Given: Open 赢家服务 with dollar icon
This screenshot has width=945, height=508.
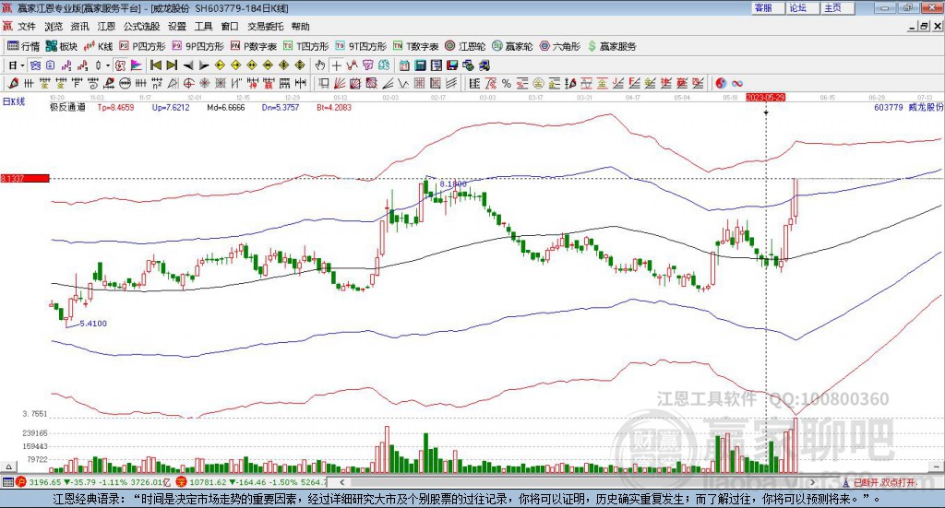Looking at the screenshot, I should pos(612,46).
